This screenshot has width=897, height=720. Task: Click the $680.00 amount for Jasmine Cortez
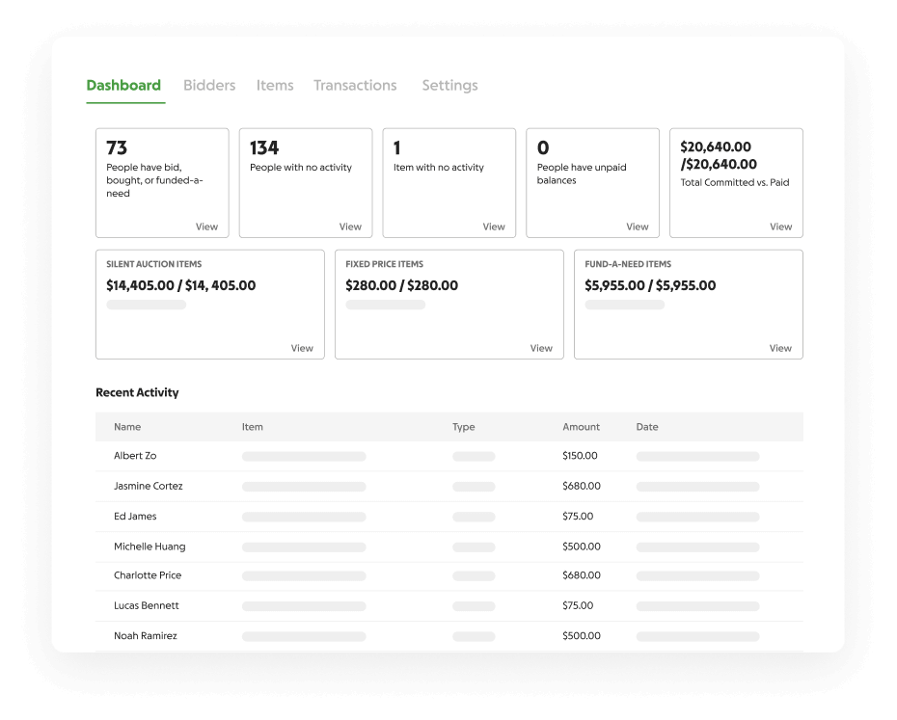[x=582, y=486]
